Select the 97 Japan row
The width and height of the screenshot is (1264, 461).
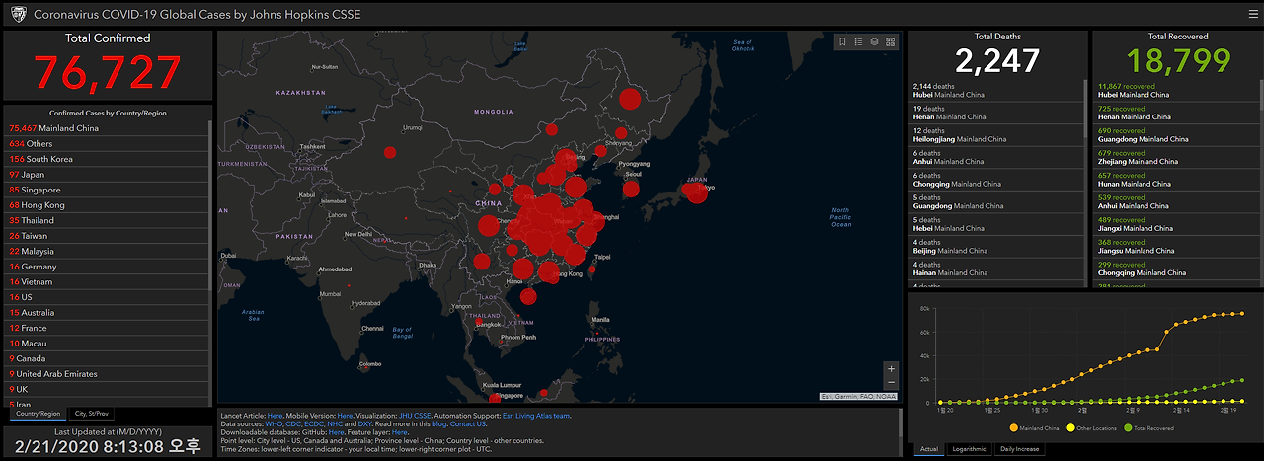(107, 175)
